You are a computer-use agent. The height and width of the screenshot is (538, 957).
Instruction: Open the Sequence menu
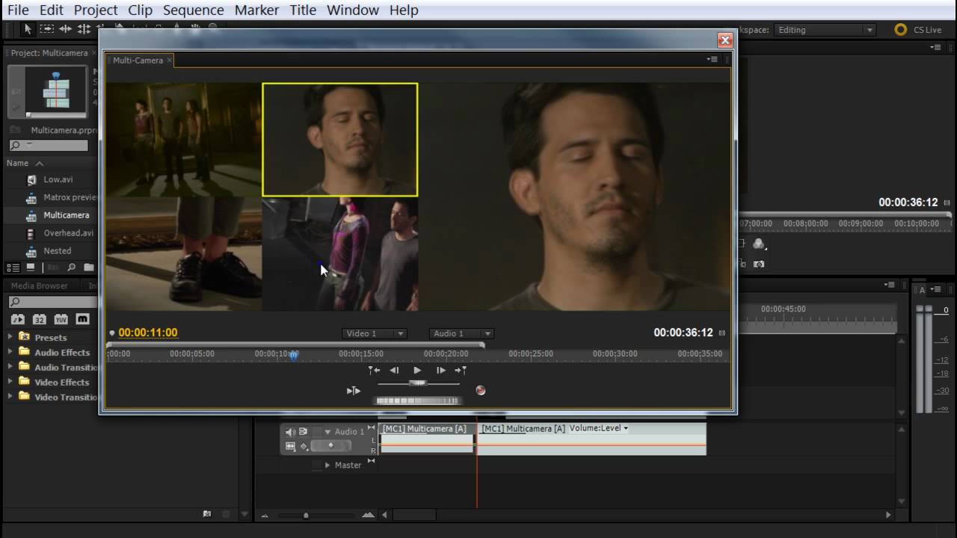(193, 10)
